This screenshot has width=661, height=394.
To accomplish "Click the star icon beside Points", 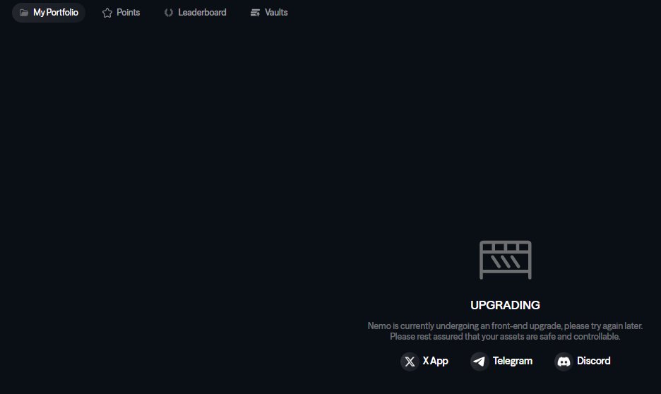I will tap(107, 13).
